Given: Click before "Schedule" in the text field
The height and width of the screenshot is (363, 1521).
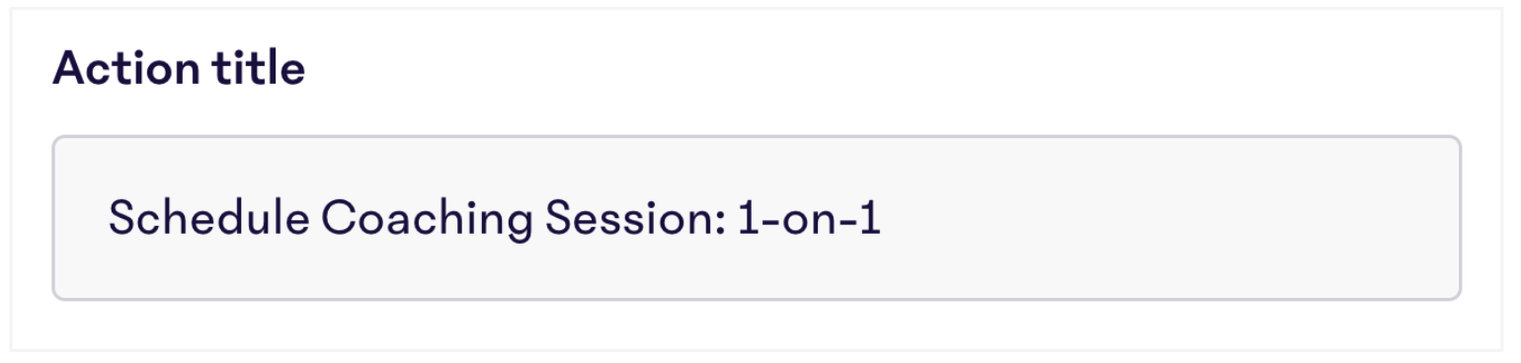Looking at the screenshot, I should (108, 218).
